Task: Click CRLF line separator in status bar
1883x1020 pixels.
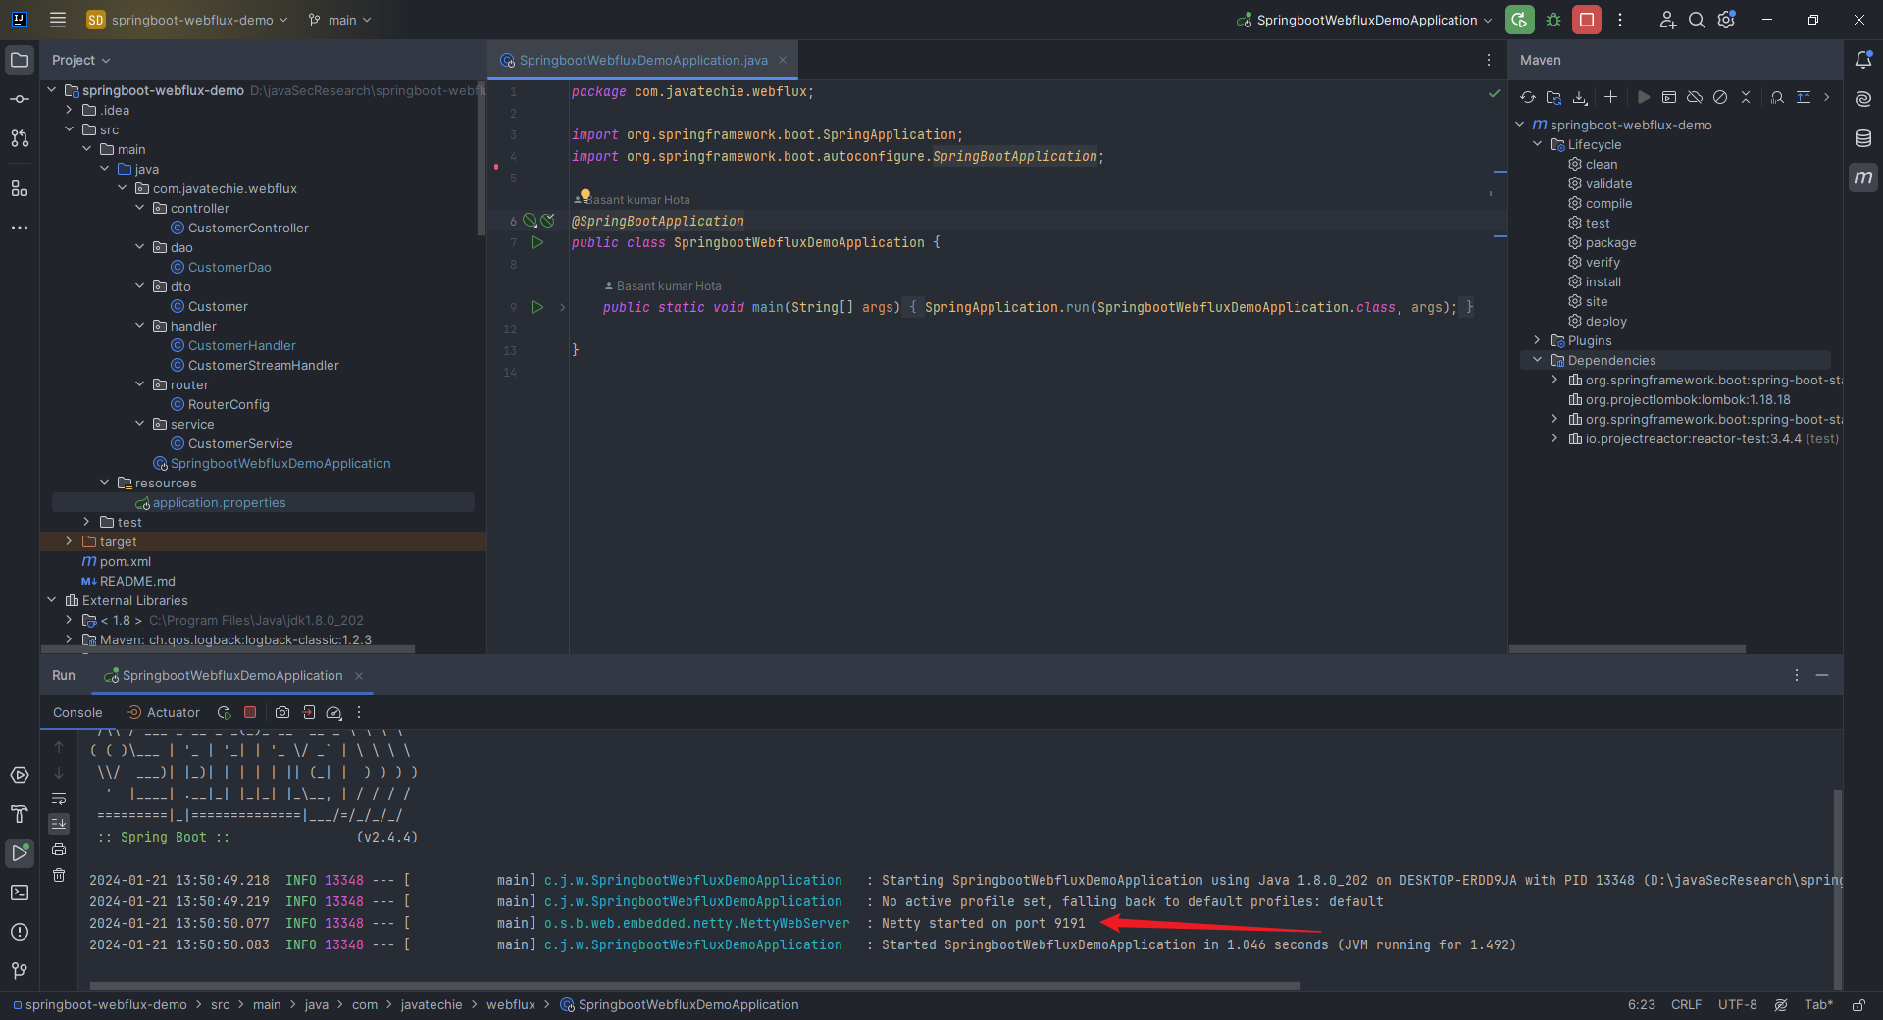Action: (1686, 1005)
